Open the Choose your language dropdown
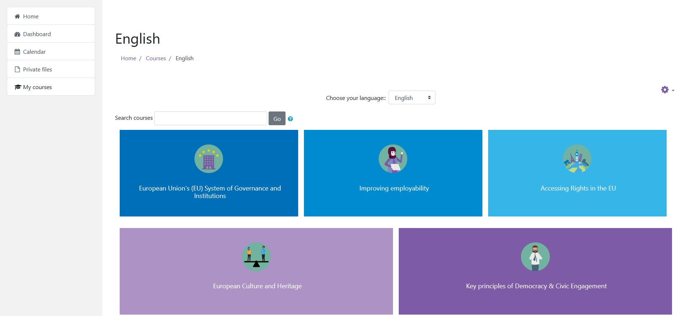 click(412, 97)
